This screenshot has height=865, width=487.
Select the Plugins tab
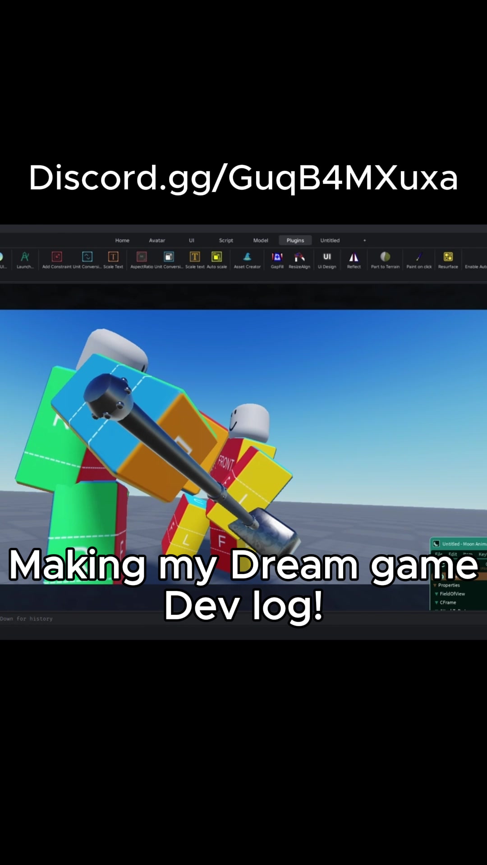[x=295, y=241]
